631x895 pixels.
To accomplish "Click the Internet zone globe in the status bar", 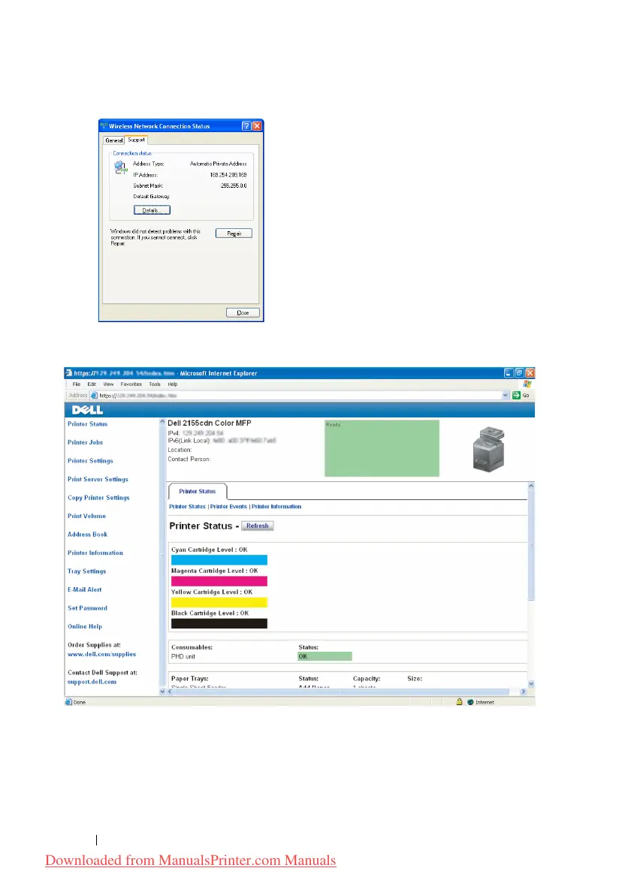I will [x=470, y=702].
